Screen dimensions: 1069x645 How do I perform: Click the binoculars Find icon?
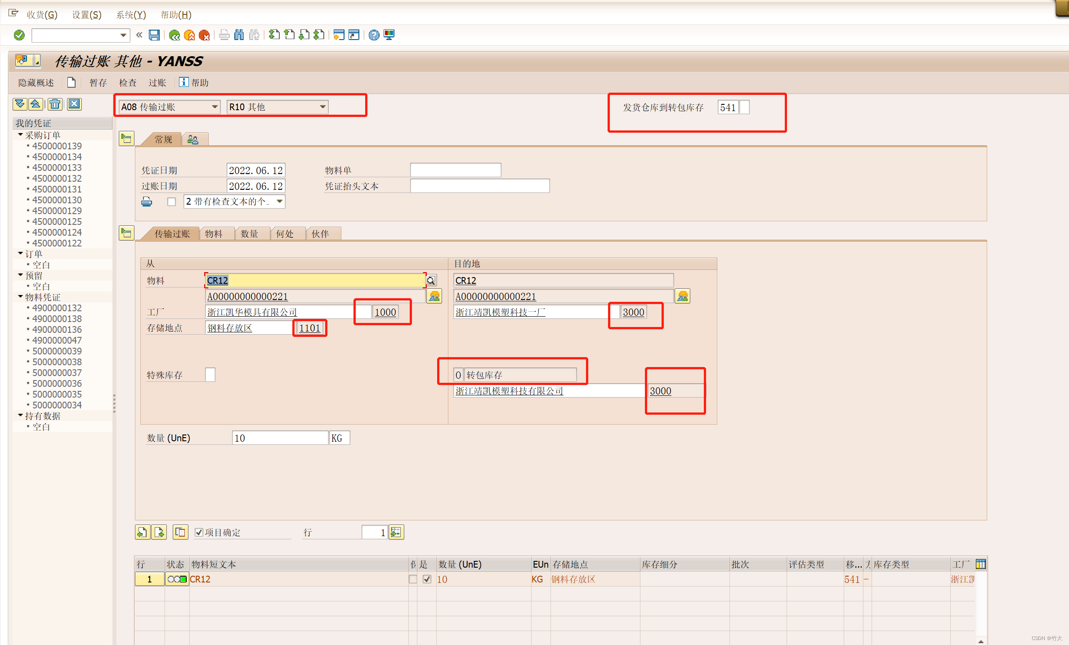point(239,35)
